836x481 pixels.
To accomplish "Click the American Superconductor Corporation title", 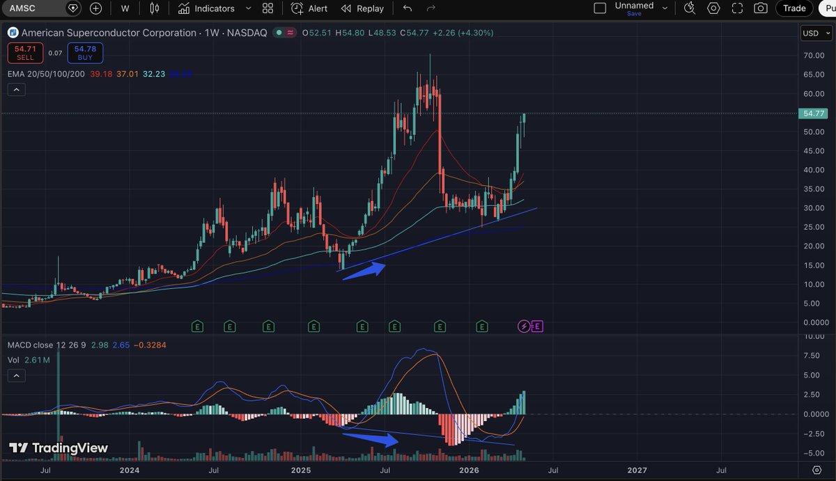I will coord(110,33).
